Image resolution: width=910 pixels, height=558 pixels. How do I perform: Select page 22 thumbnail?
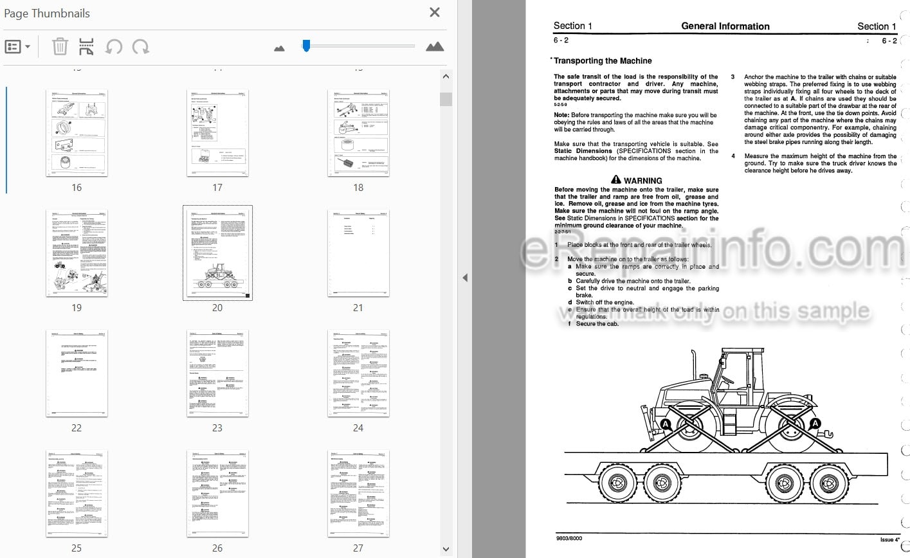tap(77, 373)
